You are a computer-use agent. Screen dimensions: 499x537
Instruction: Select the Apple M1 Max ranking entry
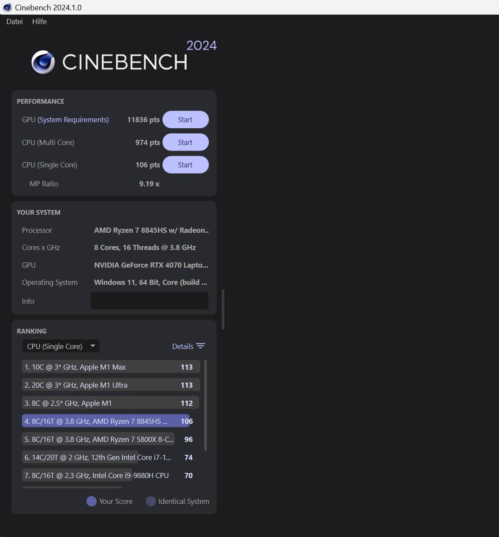coord(111,367)
